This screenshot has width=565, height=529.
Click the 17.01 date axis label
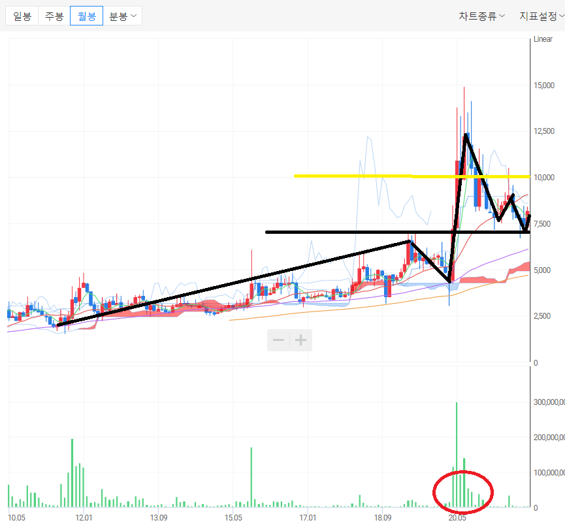tap(308, 517)
